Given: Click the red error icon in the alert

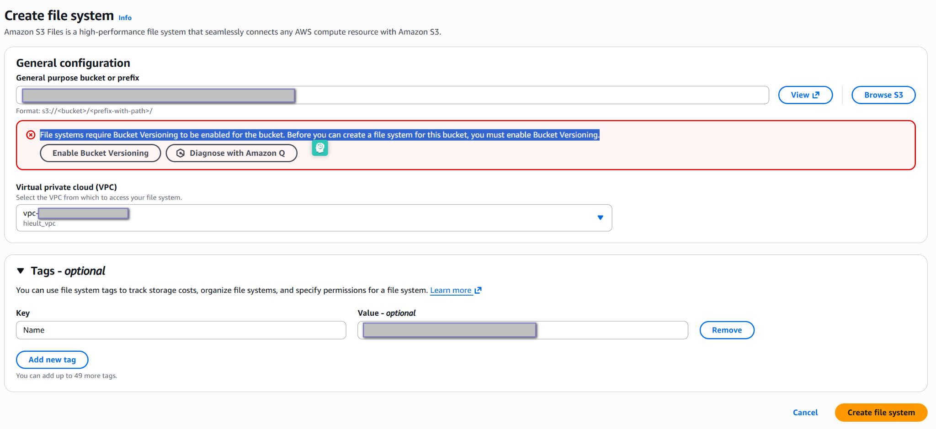Looking at the screenshot, I should pos(31,135).
